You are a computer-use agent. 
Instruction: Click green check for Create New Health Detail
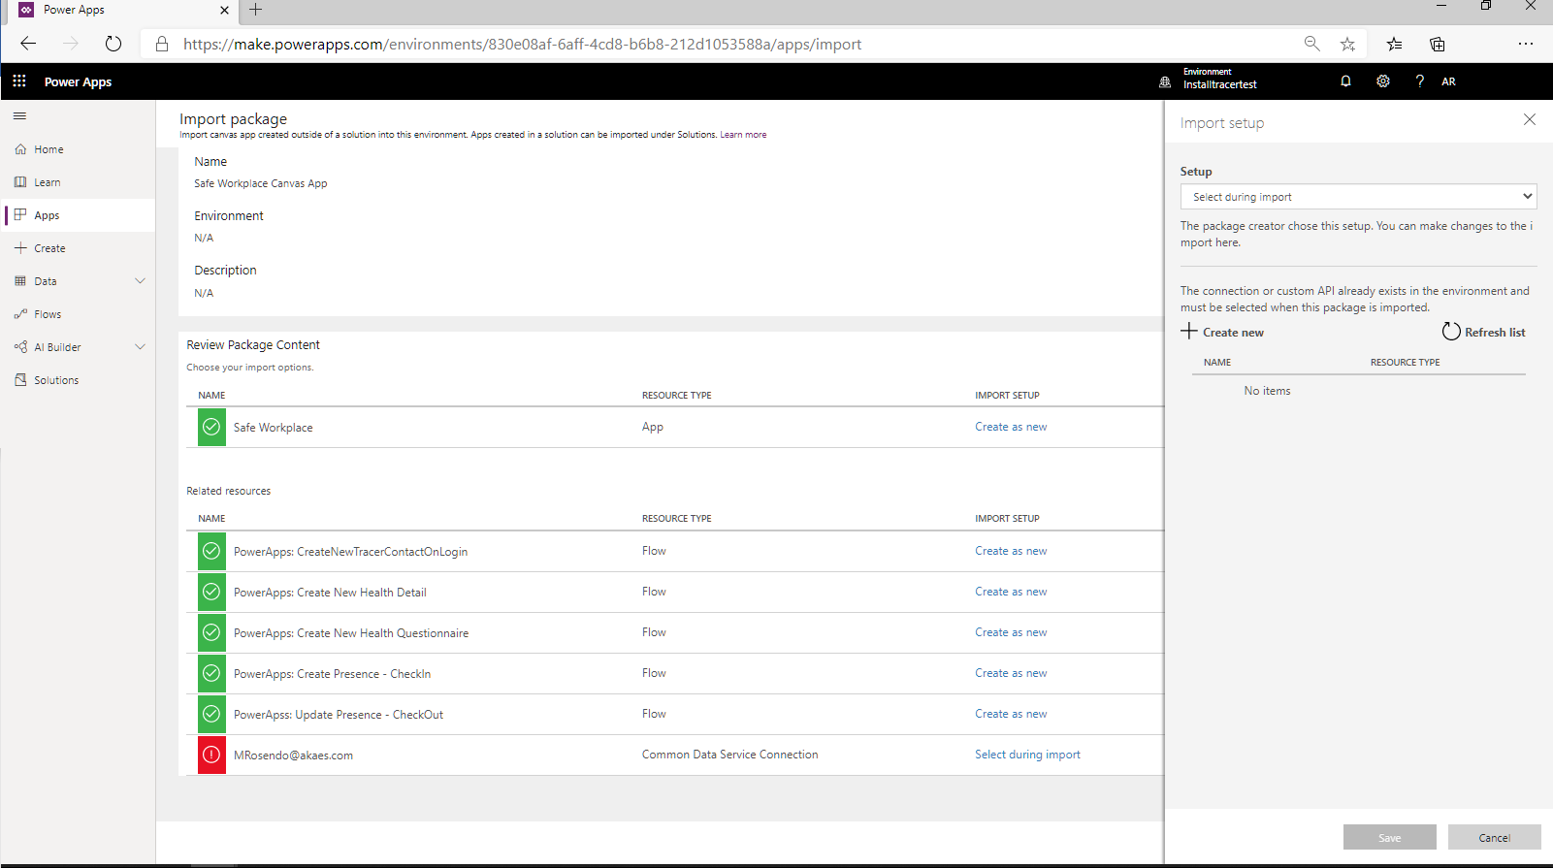pos(211,593)
